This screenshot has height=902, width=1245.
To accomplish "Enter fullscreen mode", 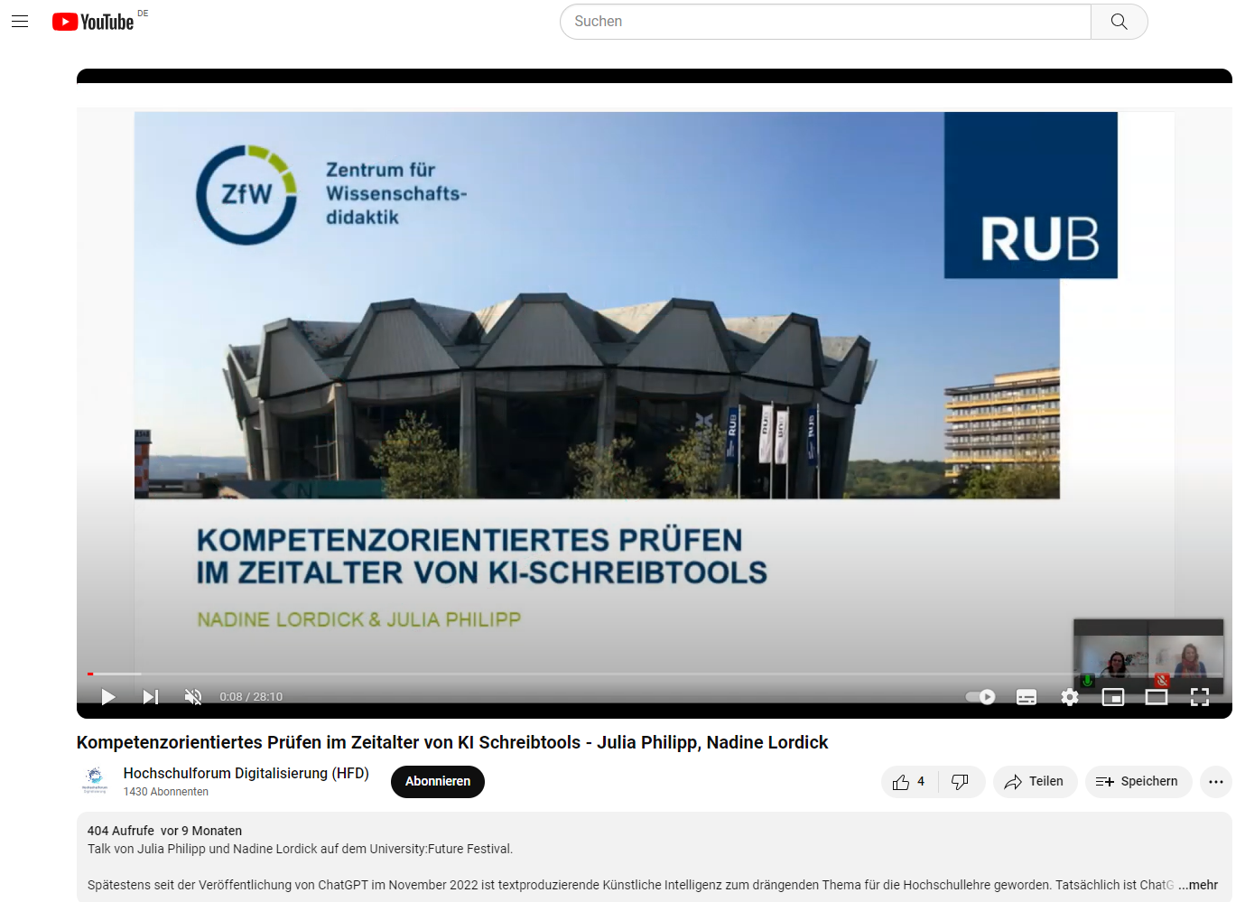I will pos(1200,697).
